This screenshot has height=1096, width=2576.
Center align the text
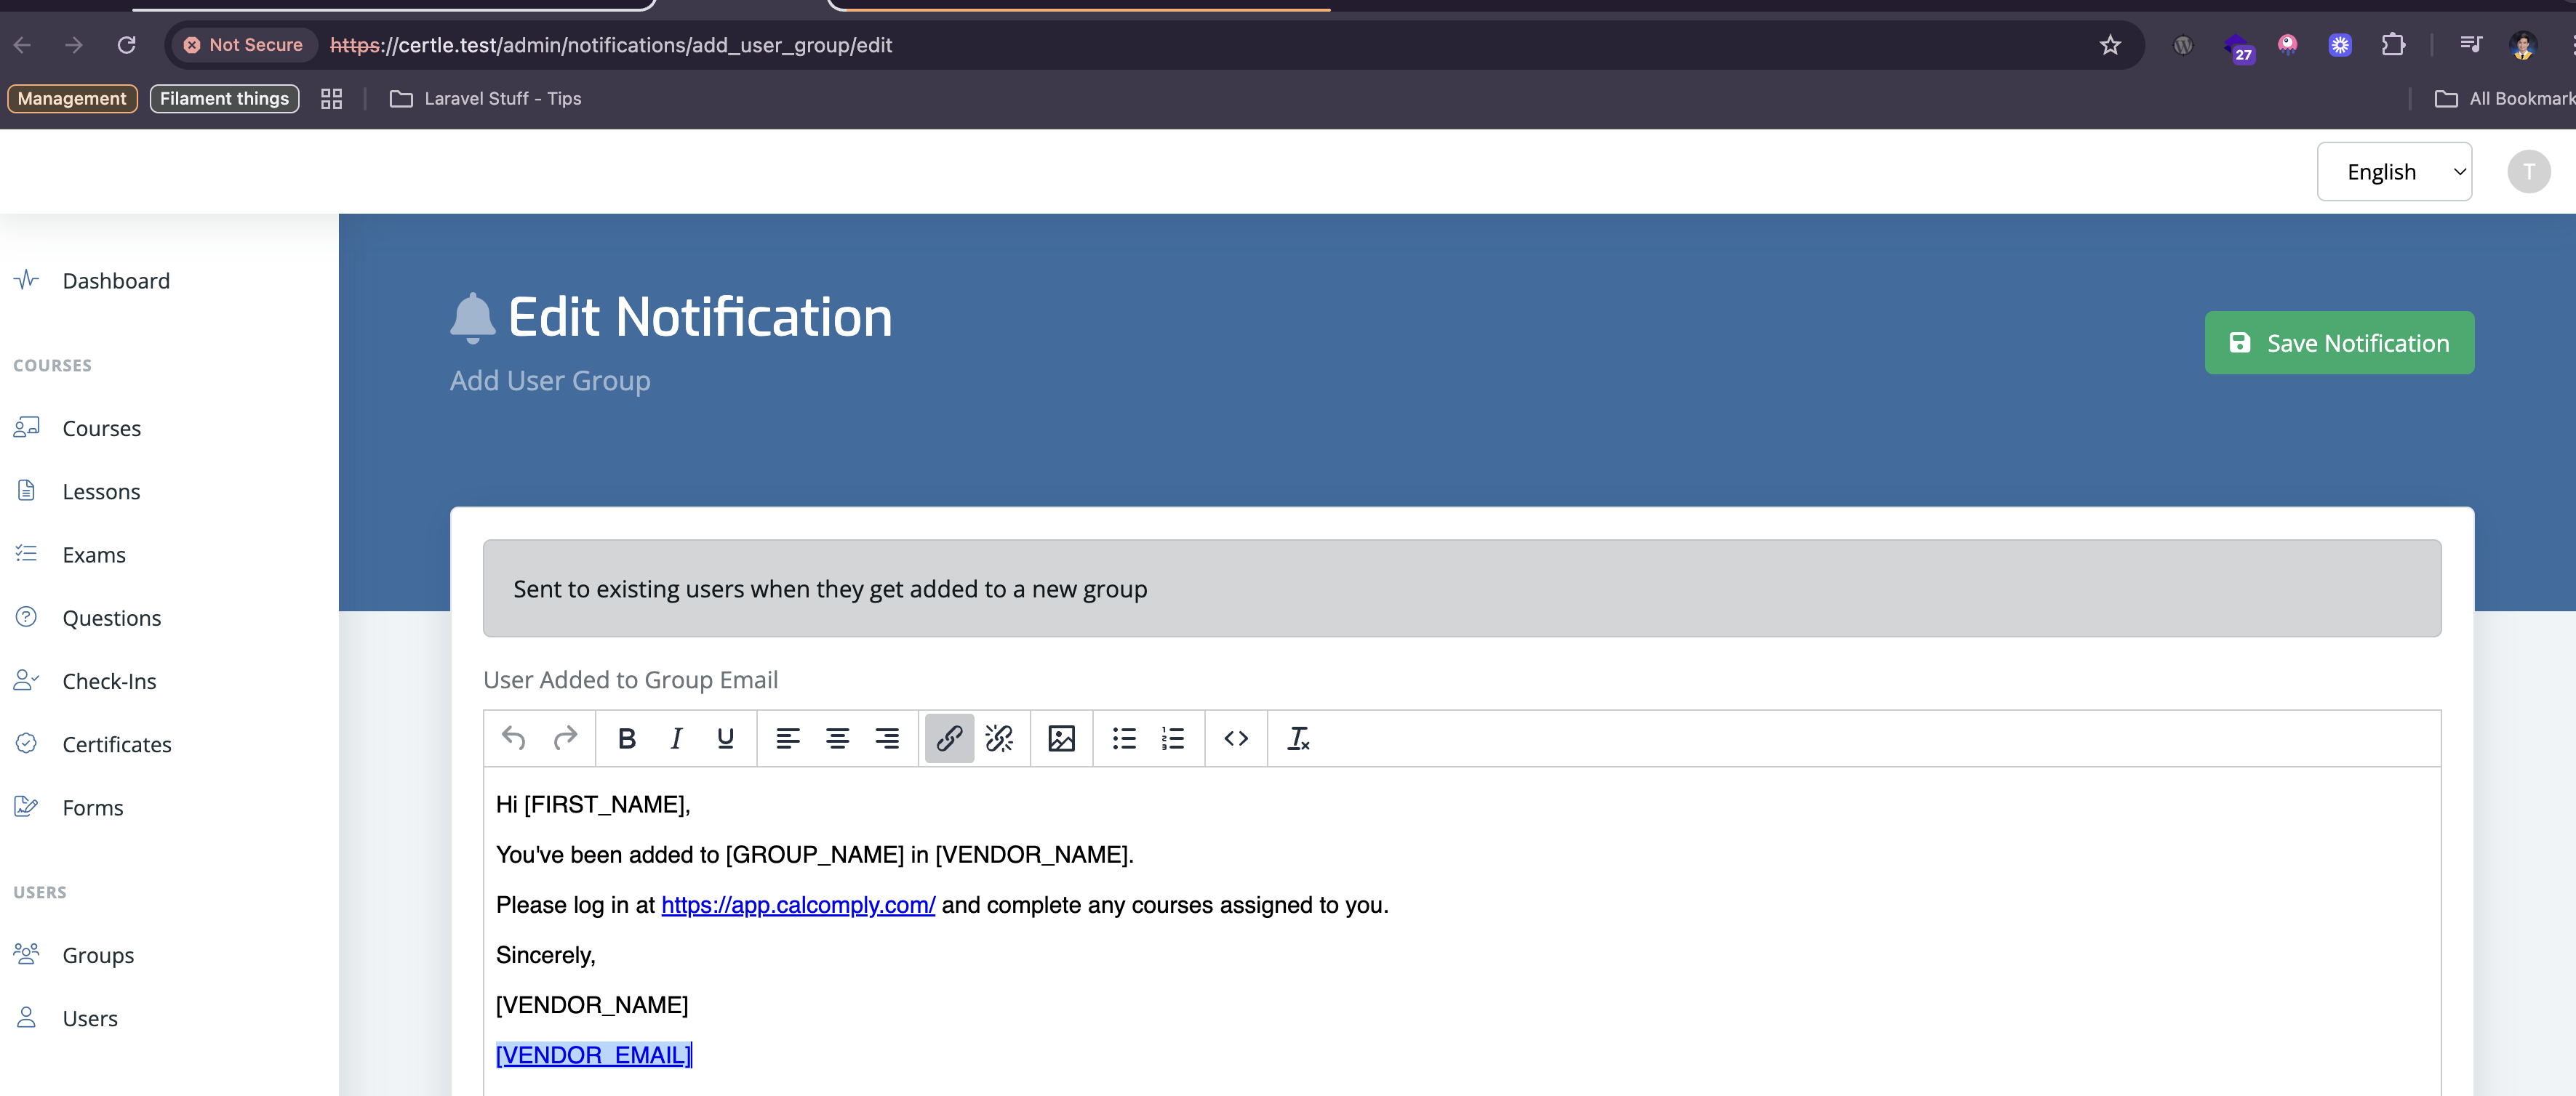click(x=837, y=738)
